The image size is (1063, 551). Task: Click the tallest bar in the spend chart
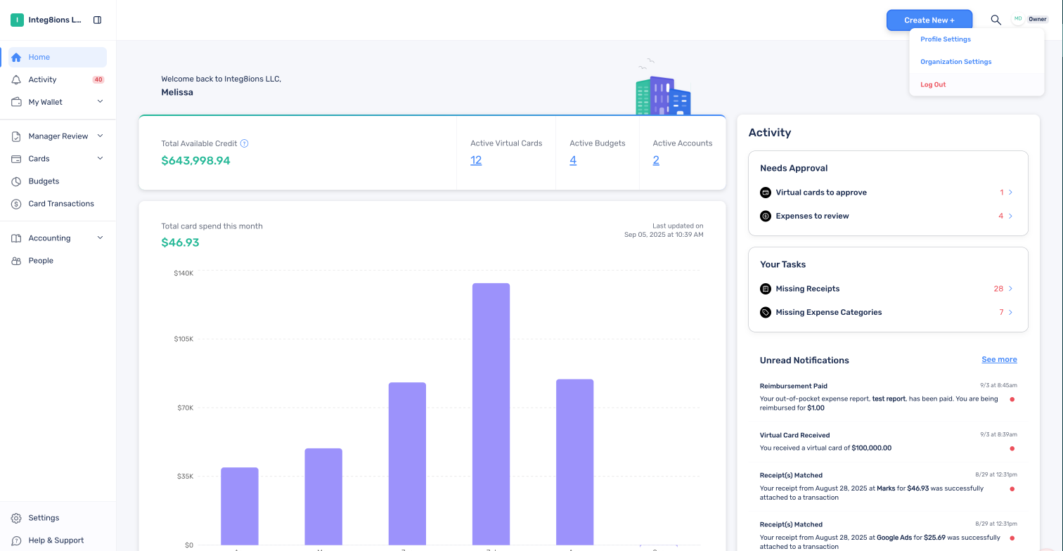[491, 414]
